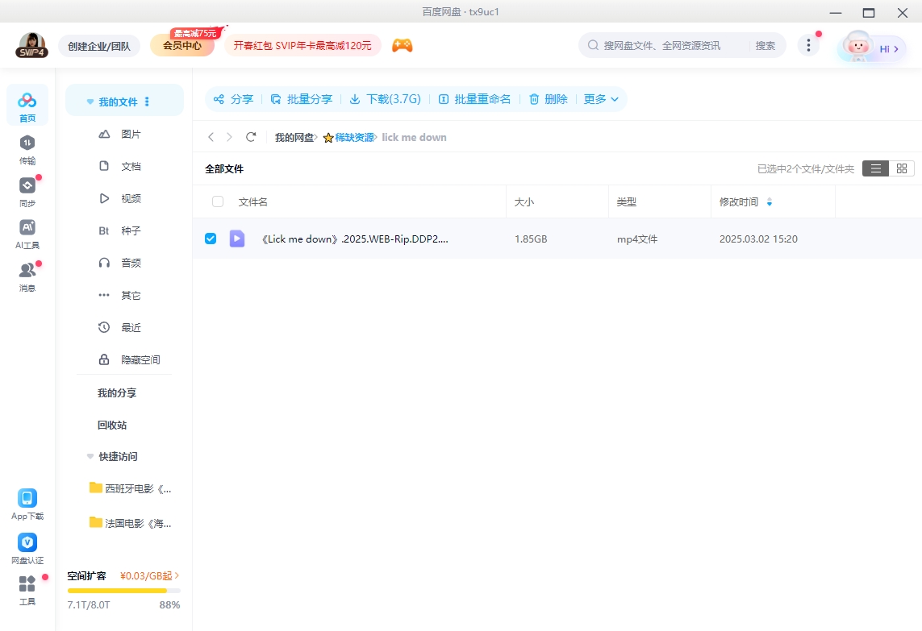The width and height of the screenshot is (922, 631).
Task: Open the 更多 dropdown in toolbar
Action: [x=602, y=98]
